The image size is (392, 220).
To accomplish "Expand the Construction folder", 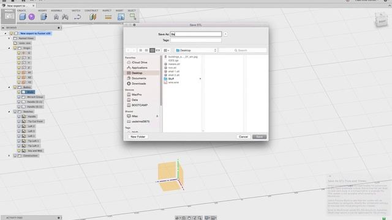I will pos(9,156).
